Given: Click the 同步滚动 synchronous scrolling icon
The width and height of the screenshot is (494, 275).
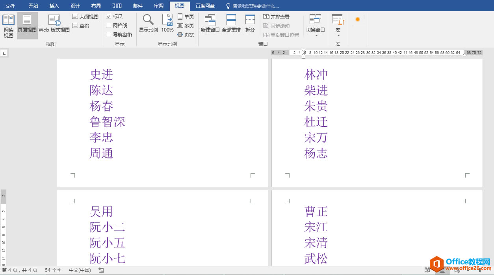Looking at the screenshot, I should [266, 26].
